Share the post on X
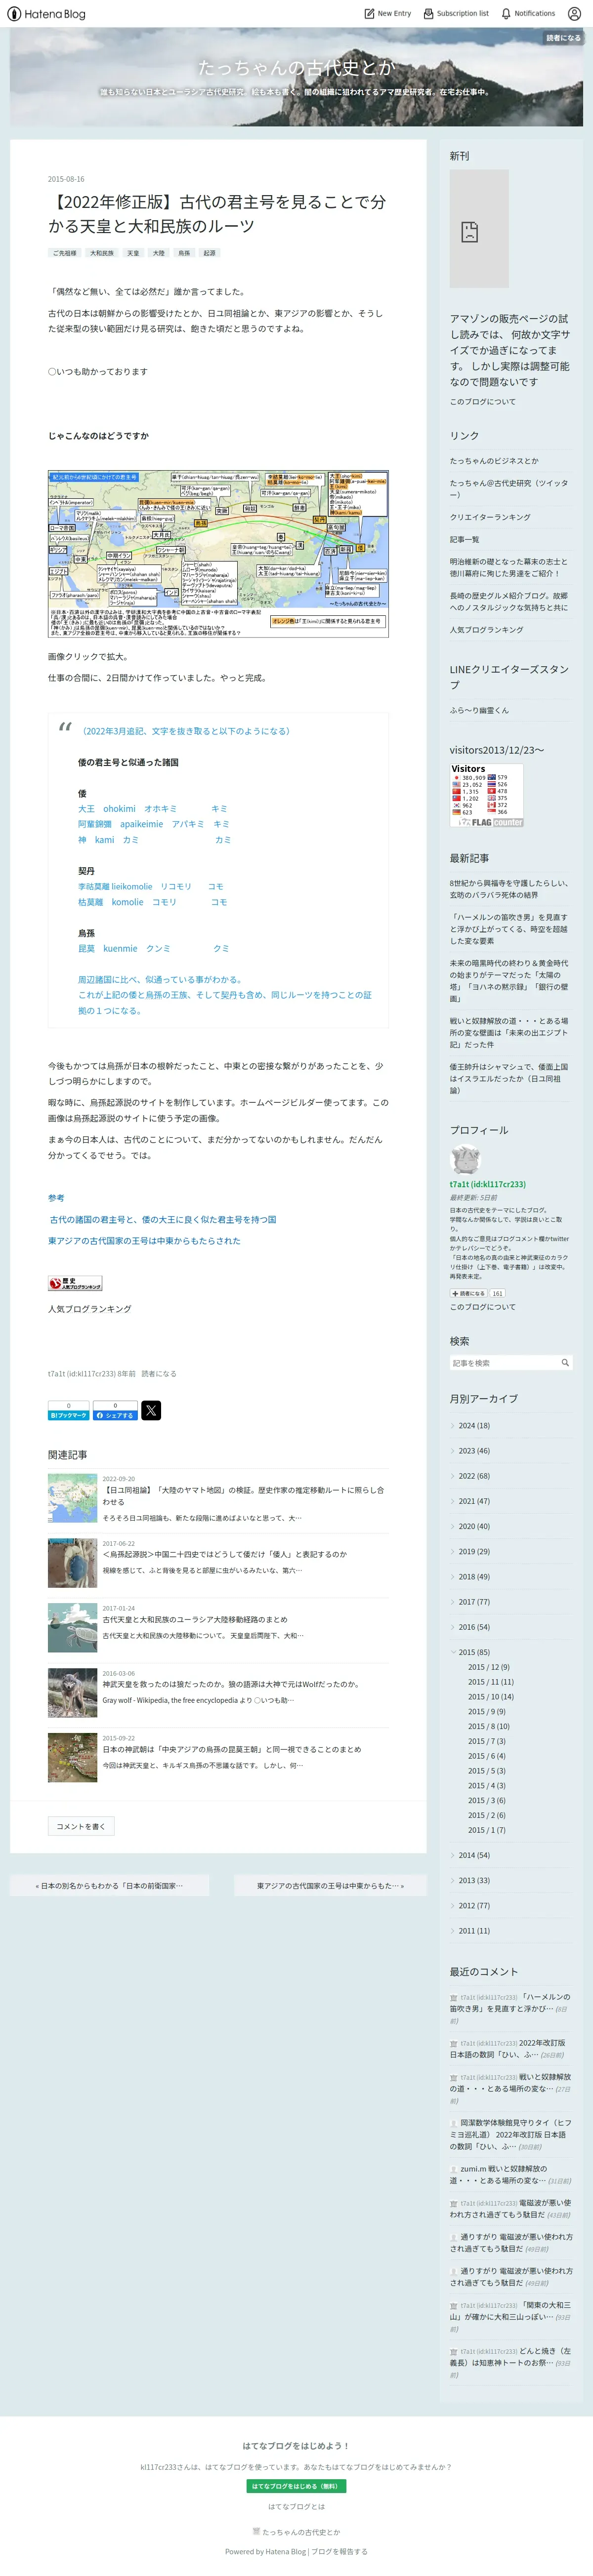593x2576 pixels. (151, 1411)
